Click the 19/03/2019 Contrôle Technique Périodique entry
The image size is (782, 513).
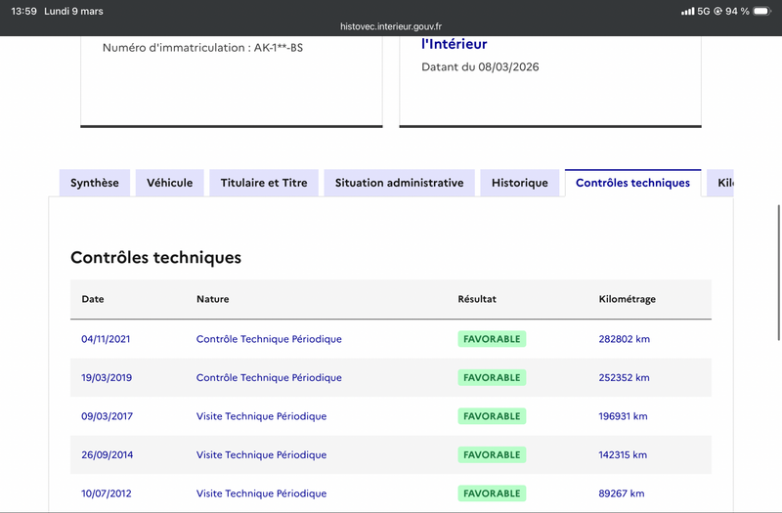tap(269, 378)
